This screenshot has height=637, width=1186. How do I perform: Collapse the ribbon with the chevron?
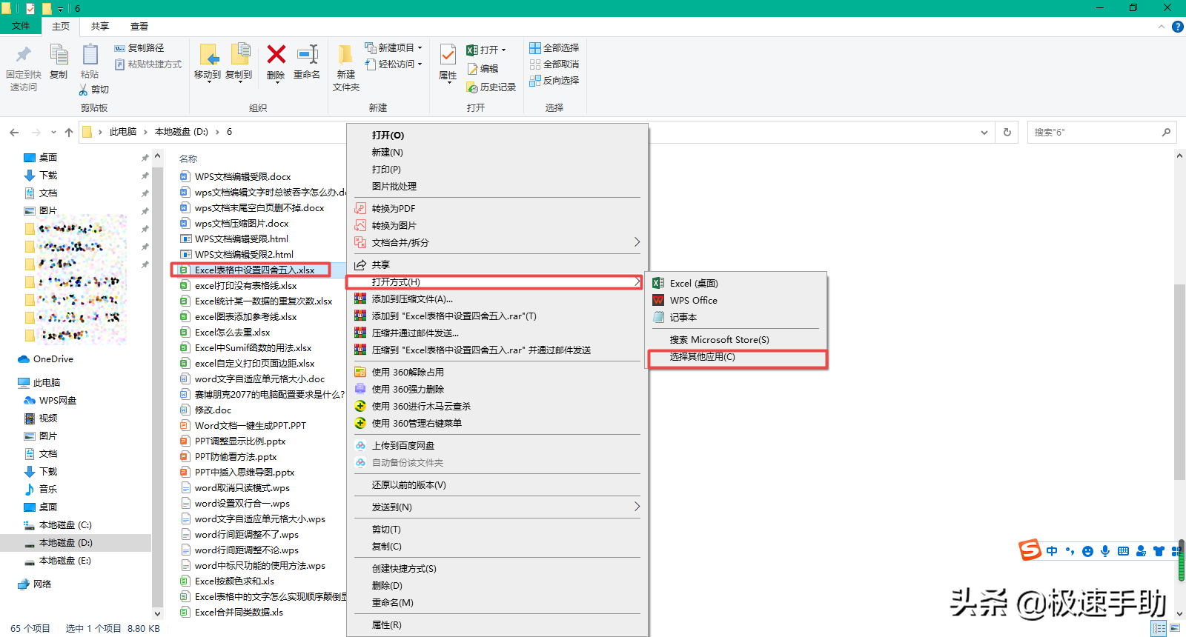pos(1161,27)
